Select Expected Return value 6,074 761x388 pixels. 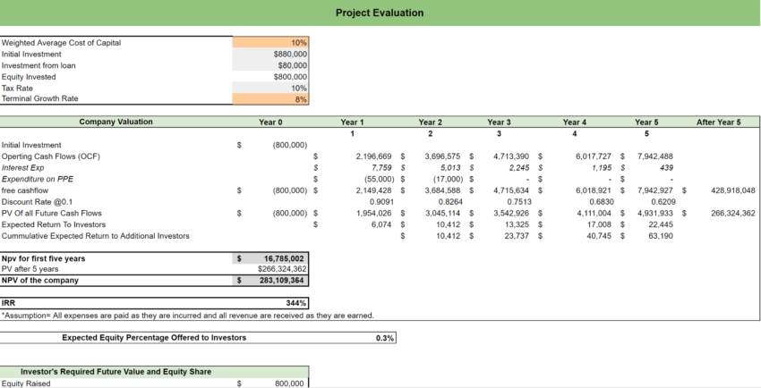click(x=381, y=224)
